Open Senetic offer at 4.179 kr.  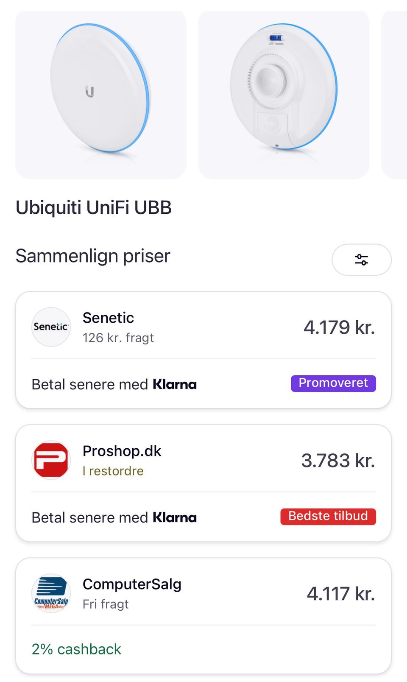click(339, 327)
